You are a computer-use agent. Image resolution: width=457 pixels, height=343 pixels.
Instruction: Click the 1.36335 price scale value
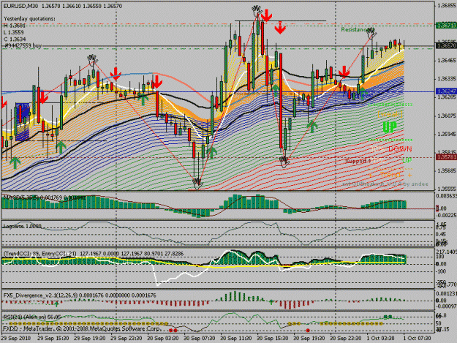pos(447,79)
